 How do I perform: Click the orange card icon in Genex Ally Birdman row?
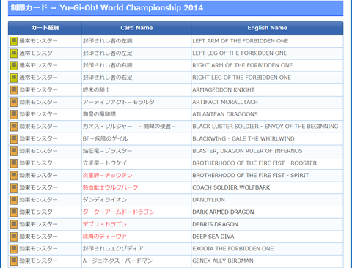pyautogui.click(x=14, y=261)
